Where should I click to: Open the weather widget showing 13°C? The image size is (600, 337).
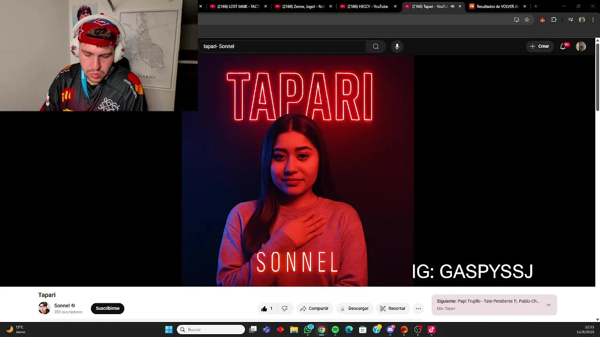click(15, 330)
